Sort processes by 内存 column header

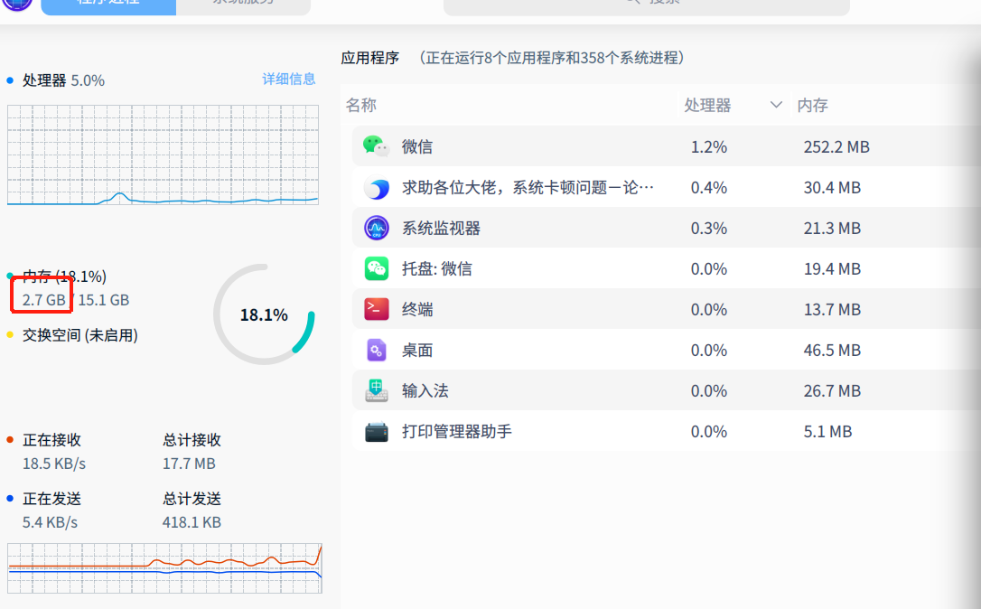coord(812,106)
